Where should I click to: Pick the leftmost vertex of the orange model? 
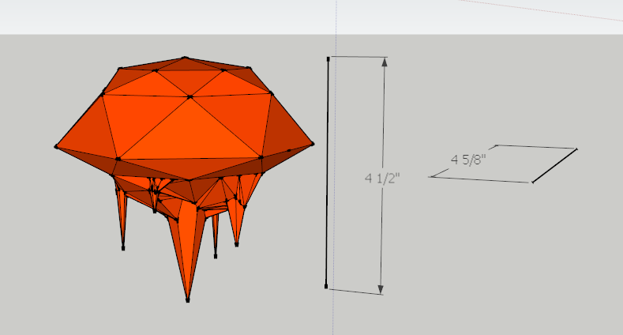click(56, 146)
